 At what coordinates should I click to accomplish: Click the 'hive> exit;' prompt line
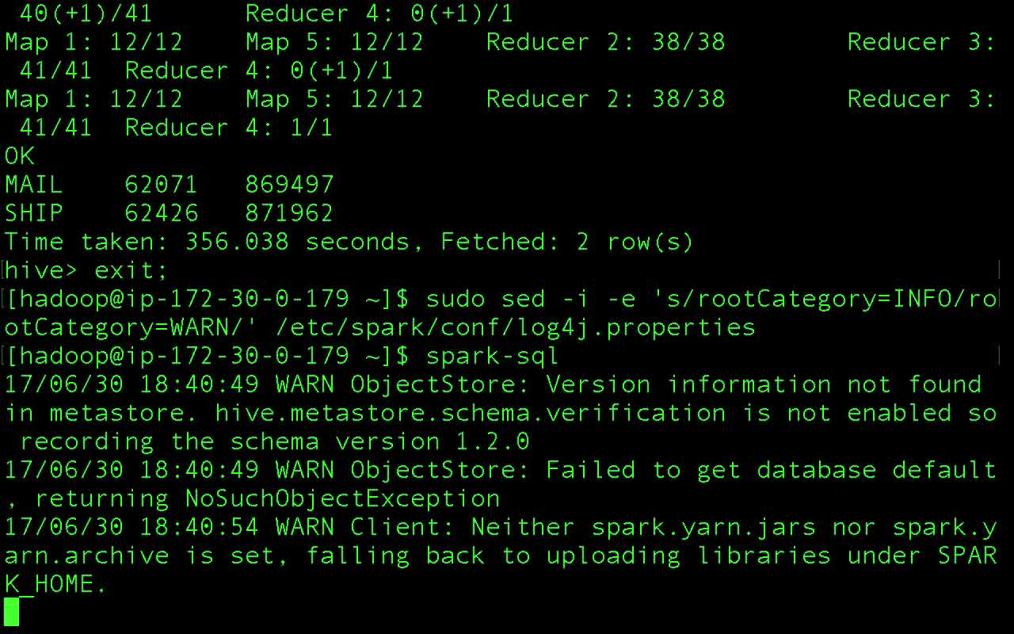[86, 271]
